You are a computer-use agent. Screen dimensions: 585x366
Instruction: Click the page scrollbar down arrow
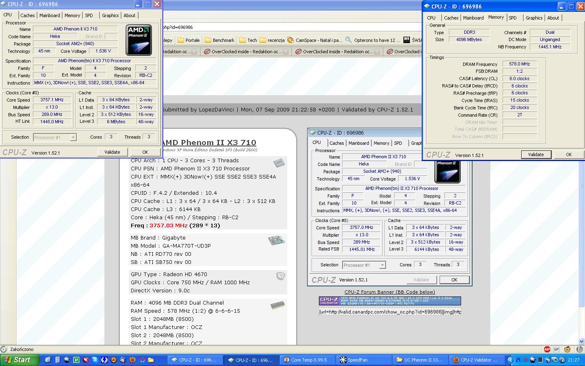tap(582, 342)
